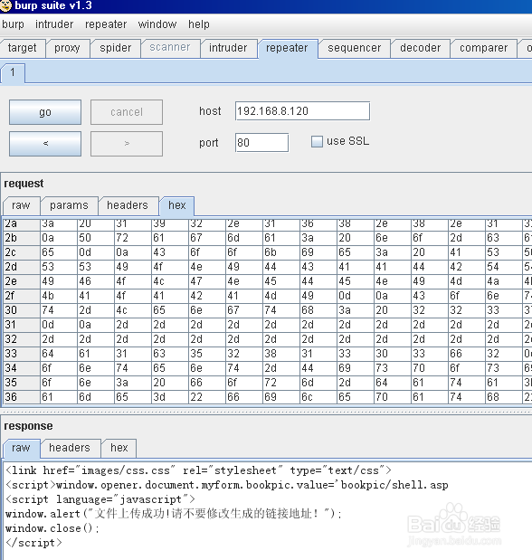Open the request params tab
Viewport: 532px width, 560px height.
coord(69,205)
